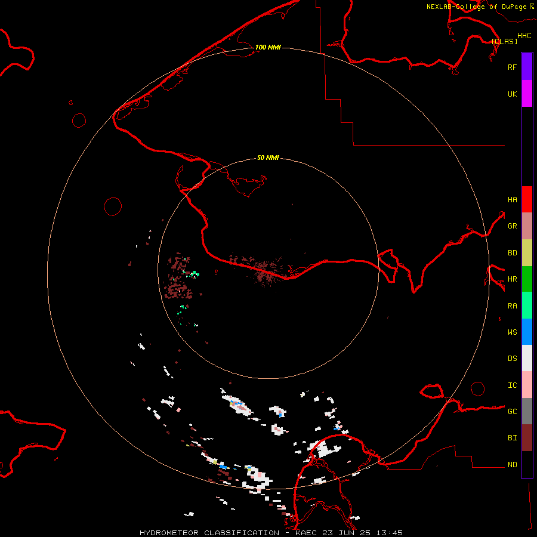Click the RF purple legend swatch

tap(527, 66)
